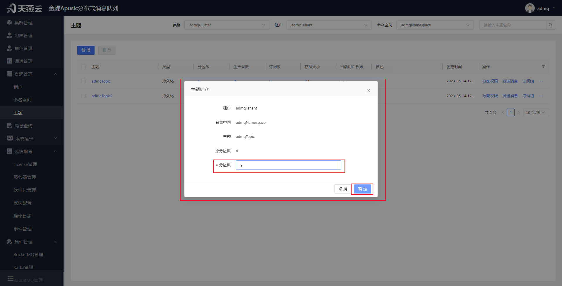Viewport: 562px width, 286px height.
Task: Open the 10 条/页 page size dropdown
Action: [x=536, y=112]
